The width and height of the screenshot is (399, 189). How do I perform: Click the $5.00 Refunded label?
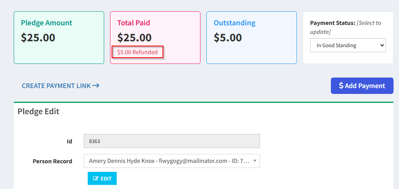tap(137, 52)
